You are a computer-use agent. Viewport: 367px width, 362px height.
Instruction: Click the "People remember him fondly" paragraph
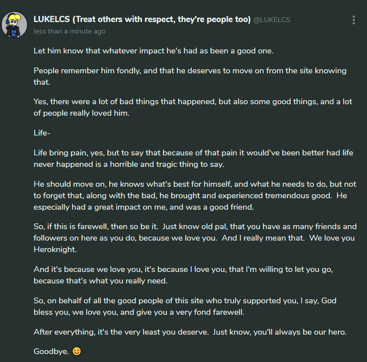click(190, 76)
